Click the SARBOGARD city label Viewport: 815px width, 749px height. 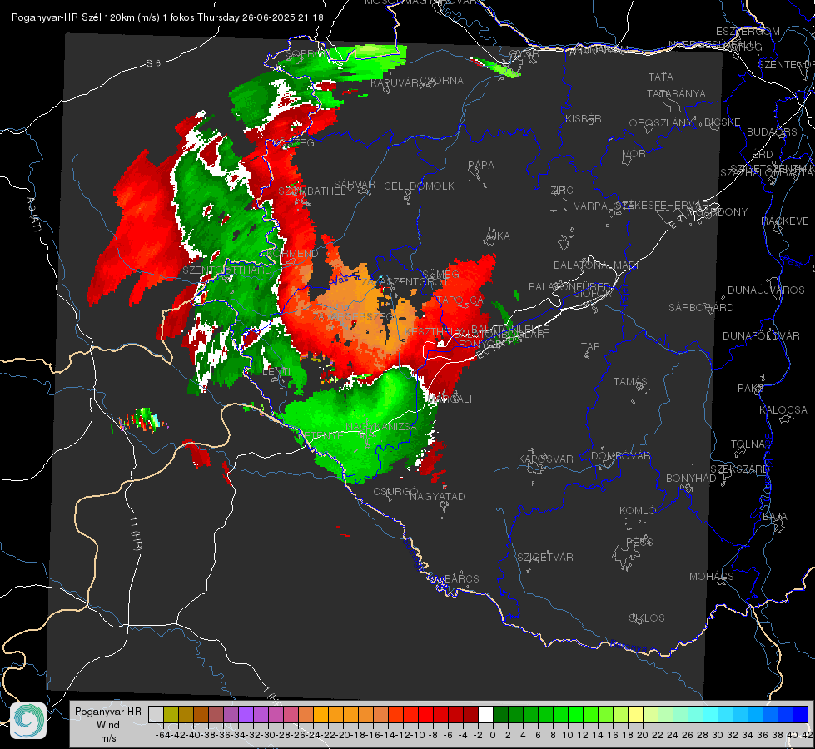click(x=701, y=307)
